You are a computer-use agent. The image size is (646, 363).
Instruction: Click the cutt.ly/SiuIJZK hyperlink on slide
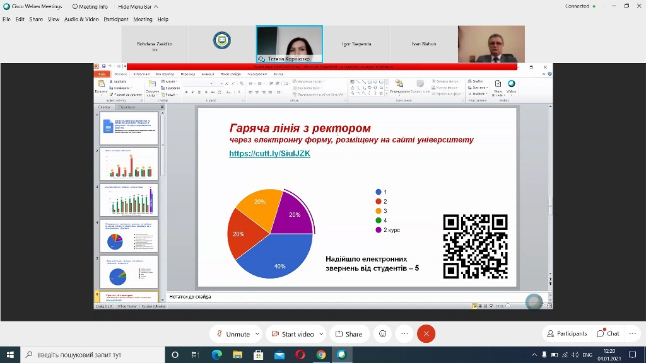269,154
